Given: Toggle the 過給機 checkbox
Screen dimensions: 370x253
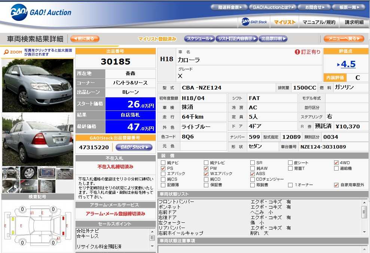Looking at the screenshot, I should [336, 168].
